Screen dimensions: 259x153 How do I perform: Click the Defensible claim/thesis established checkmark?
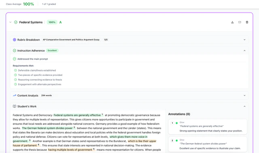pos(15,70)
